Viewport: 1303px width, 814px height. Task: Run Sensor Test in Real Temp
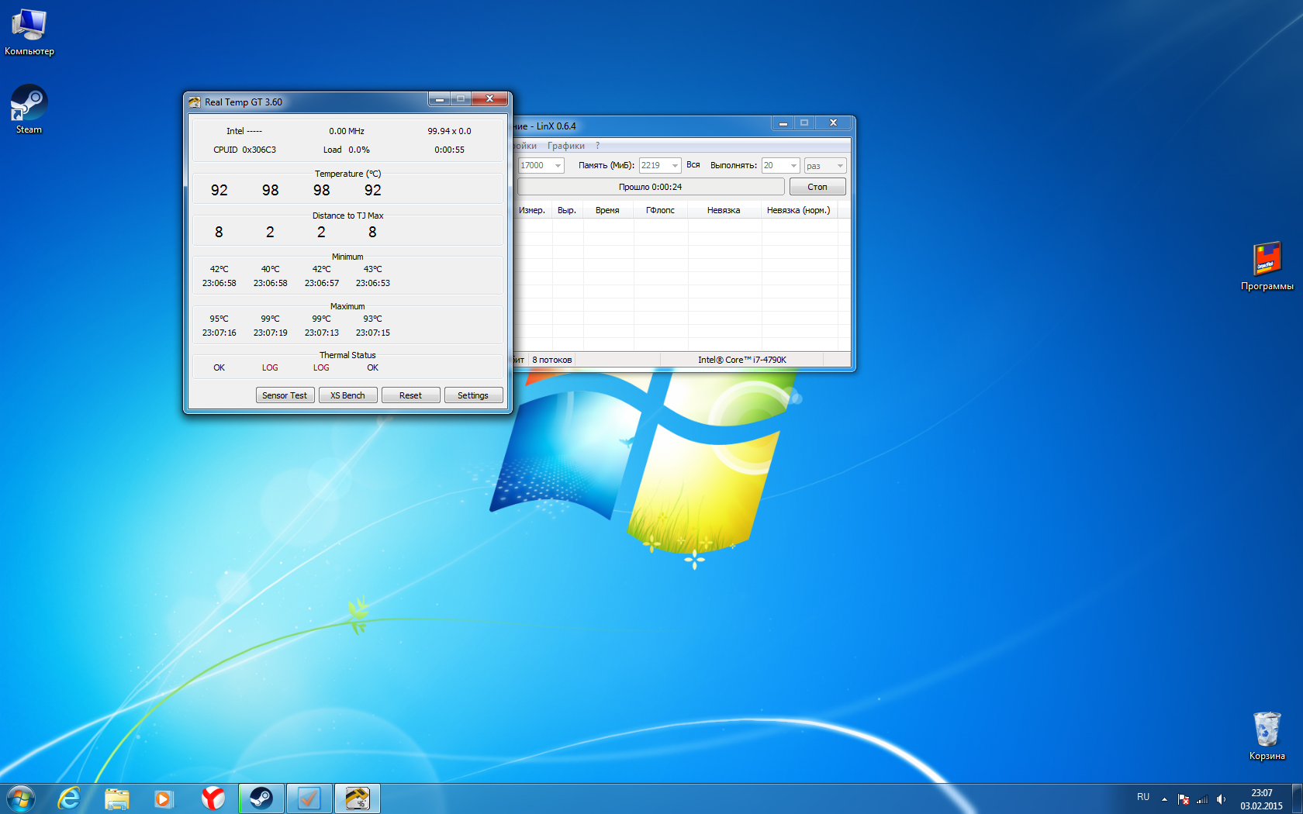pyautogui.click(x=285, y=395)
